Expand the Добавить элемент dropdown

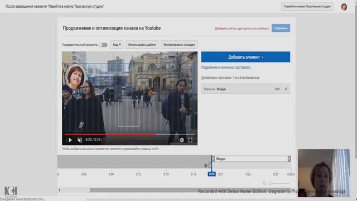click(x=245, y=57)
